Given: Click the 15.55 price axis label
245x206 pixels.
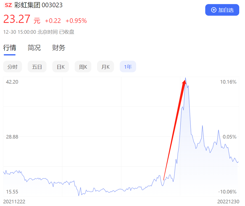Looking at the screenshot, I should coord(12,192).
